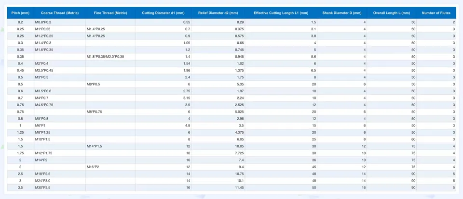Select the M2*P0.4 coarse thread cell
The image size is (463, 199).
pos(60,63)
